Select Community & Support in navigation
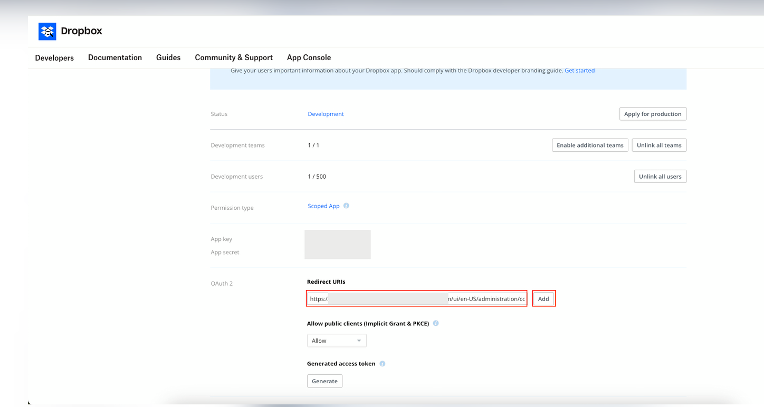764x407 pixels. click(x=234, y=58)
